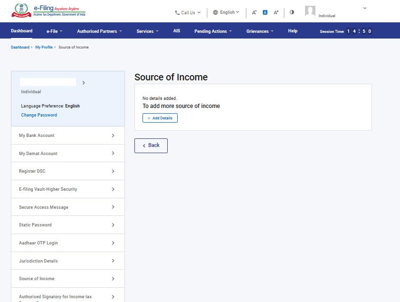Select the AIS menu item
Viewport: 400px width, 302px height.
point(177,31)
